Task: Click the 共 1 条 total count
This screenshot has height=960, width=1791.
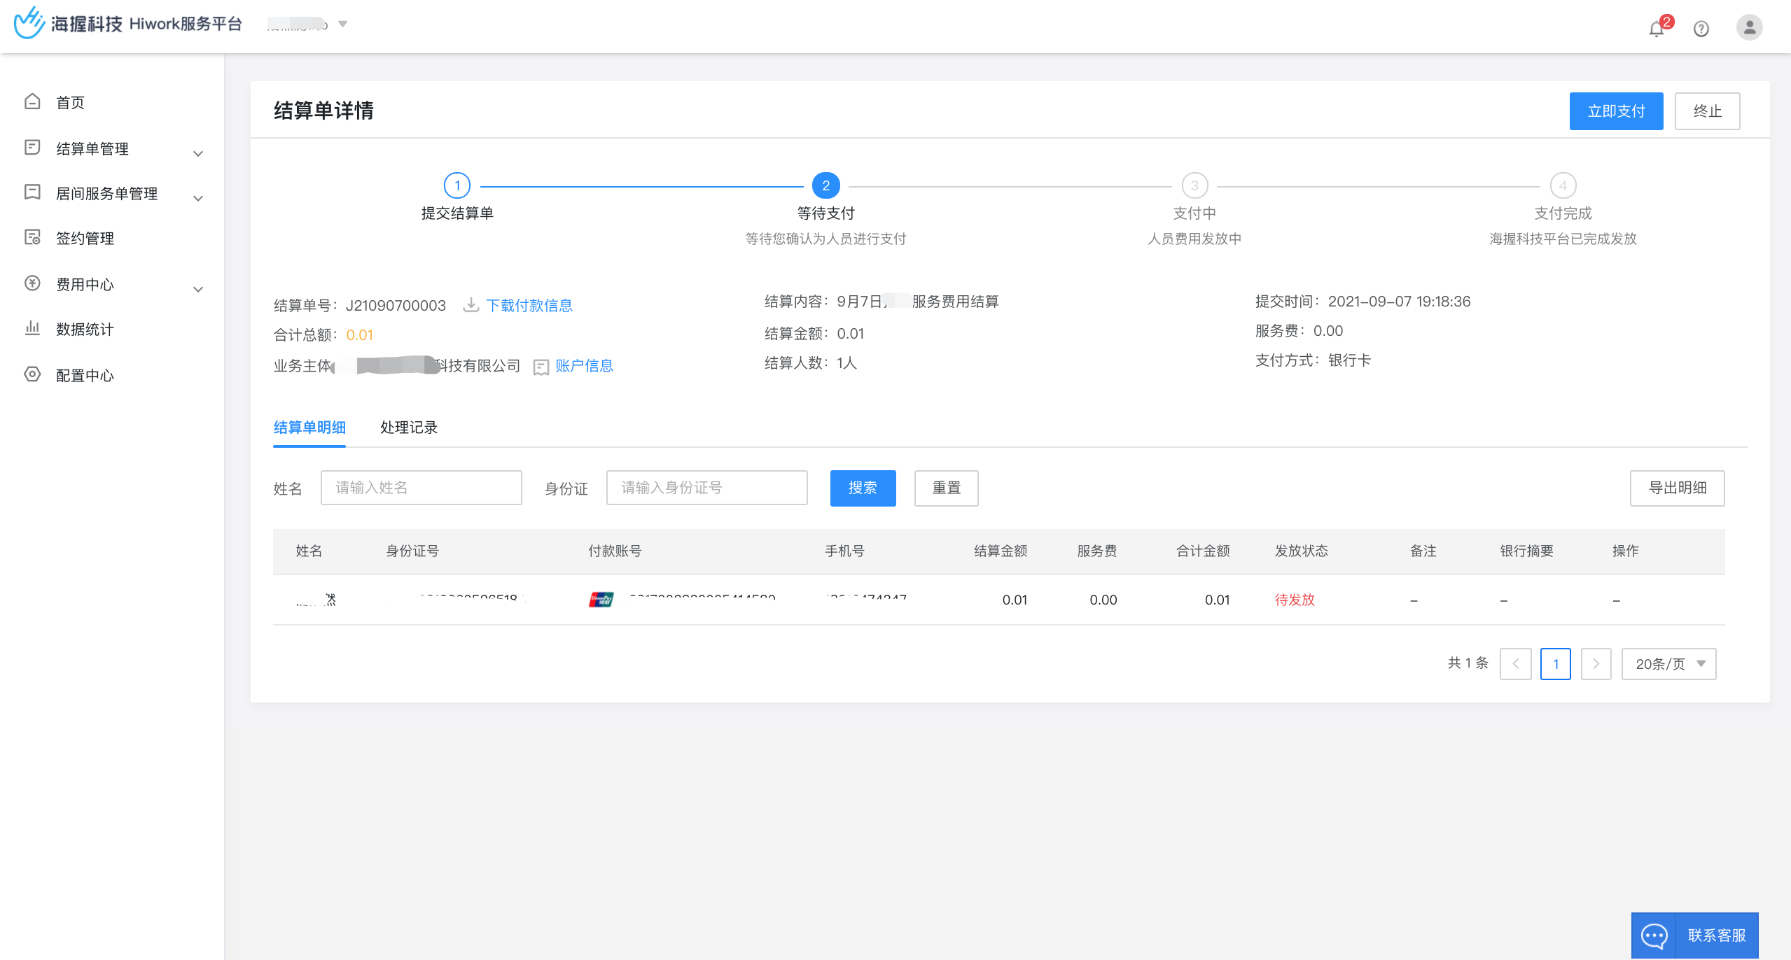Action: click(x=1468, y=663)
